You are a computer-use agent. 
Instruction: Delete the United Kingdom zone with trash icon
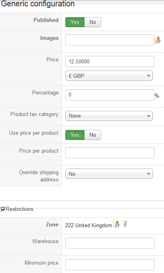click(x=125, y=224)
